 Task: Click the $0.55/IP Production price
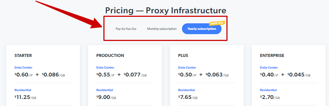click(105, 75)
